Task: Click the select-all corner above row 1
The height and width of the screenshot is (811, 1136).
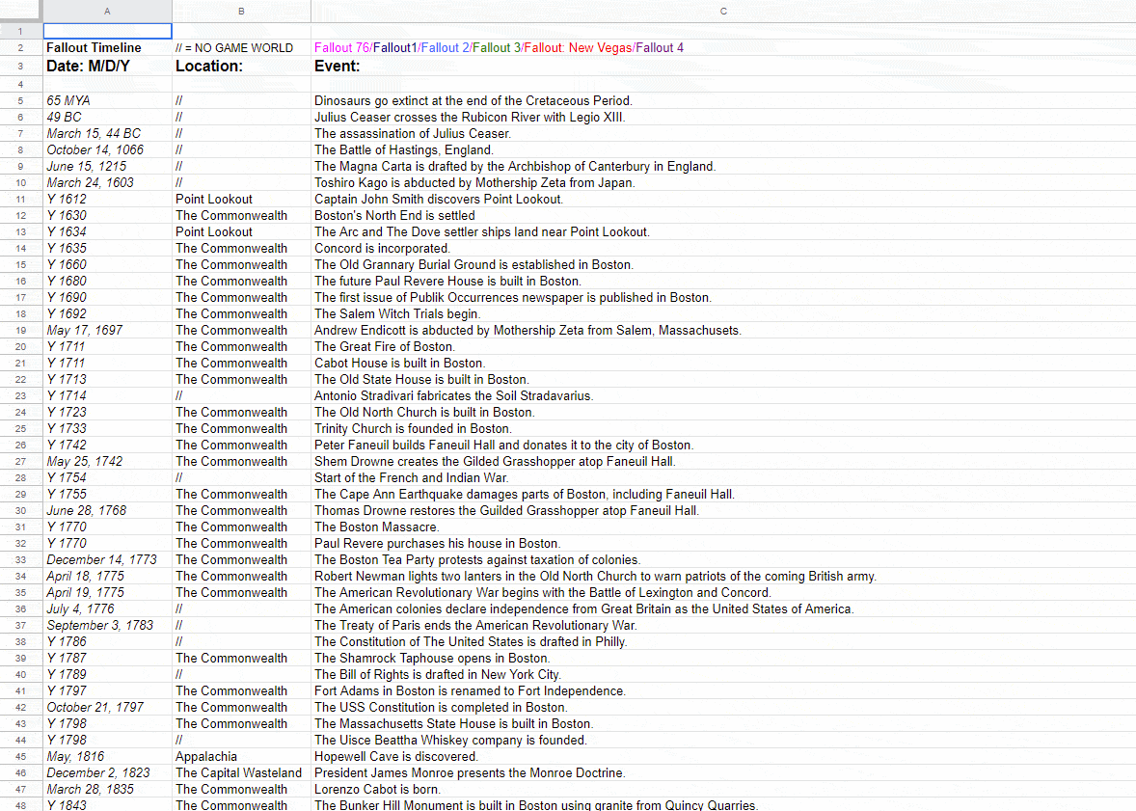Action: [19, 11]
